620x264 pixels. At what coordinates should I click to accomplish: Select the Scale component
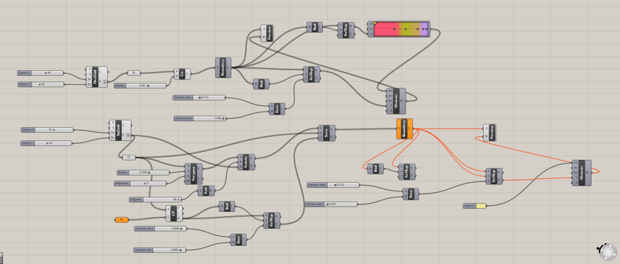(x=326, y=133)
